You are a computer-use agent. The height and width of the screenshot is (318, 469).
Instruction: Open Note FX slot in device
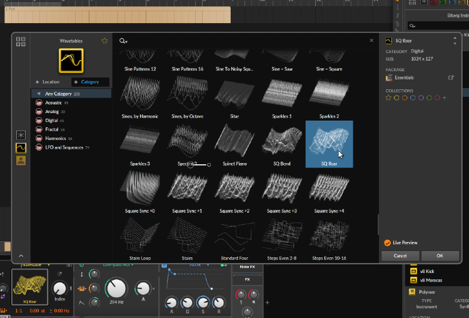point(248,267)
